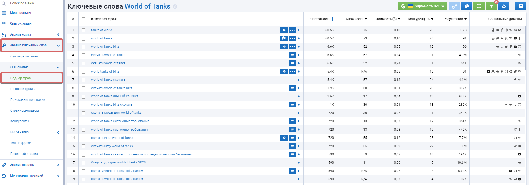The height and width of the screenshot is (185, 529).
Task: Open the help book icon
Action: [x=521, y=6]
